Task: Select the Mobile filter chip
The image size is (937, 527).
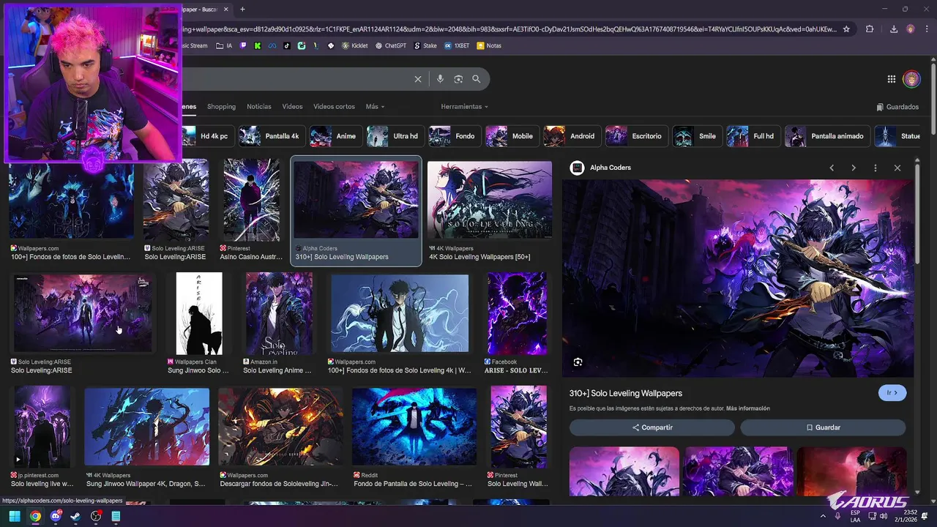Action: 511,136
